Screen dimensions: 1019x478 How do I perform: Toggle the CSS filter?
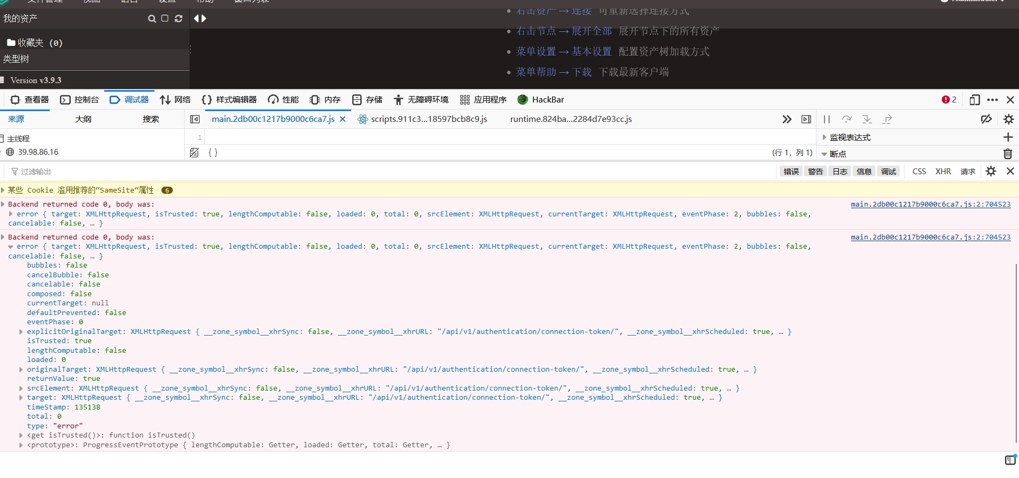click(919, 172)
